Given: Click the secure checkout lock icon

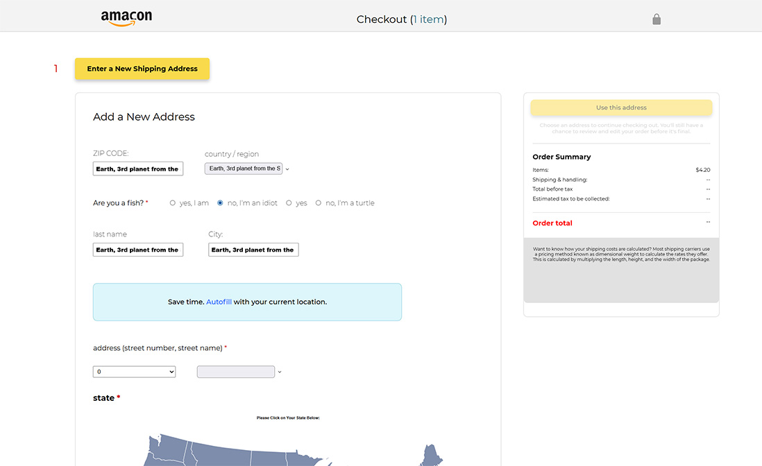Looking at the screenshot, I should (657, 19).
